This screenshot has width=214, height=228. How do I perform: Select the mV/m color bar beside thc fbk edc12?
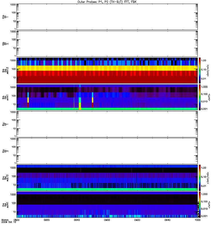click(200, 178)
